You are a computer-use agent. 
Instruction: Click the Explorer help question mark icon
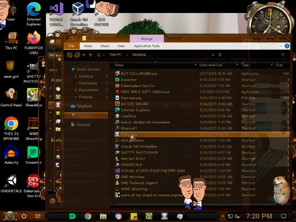pos(287,46)
